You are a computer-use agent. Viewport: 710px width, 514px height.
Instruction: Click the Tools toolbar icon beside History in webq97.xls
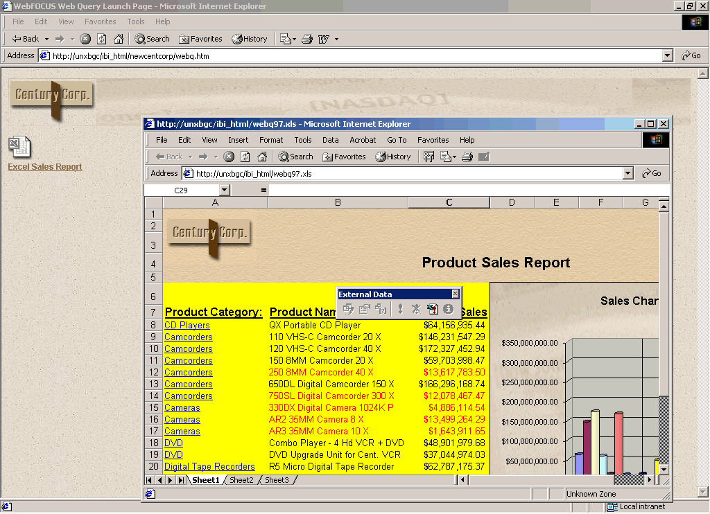click(x=428, y=157)
